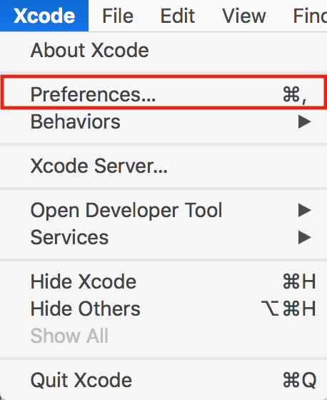The width and height of the screenshot is (327, 400).
Task: Expand the Services submenu arrow
Action: (x=305, y=237)
